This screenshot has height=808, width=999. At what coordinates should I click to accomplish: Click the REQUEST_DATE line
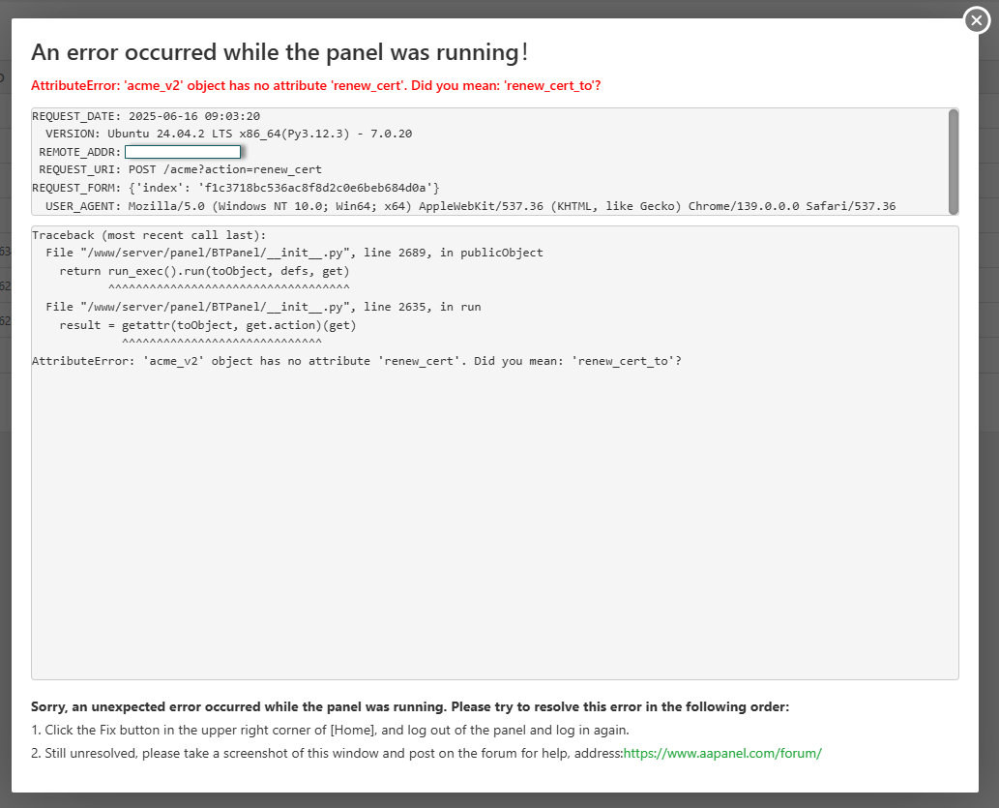click(x=146, y=116)
